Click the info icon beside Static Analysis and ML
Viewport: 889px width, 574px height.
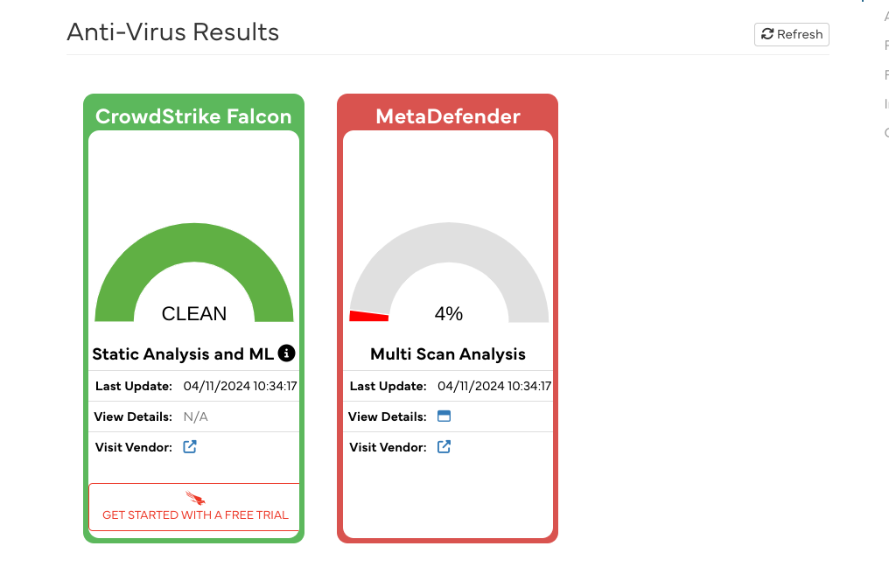286,353
